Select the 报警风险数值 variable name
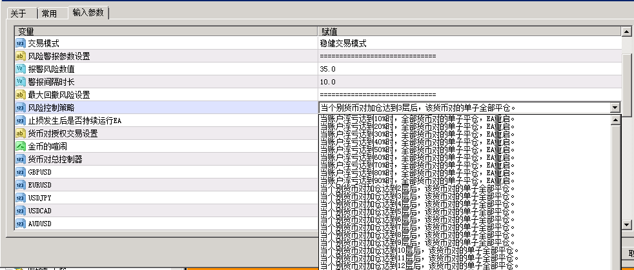This screenshot has height=270, width=634. [x=52, y=69]
